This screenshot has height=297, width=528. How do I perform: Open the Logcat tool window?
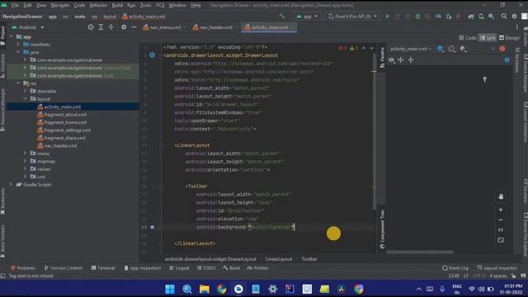[180, 268]
